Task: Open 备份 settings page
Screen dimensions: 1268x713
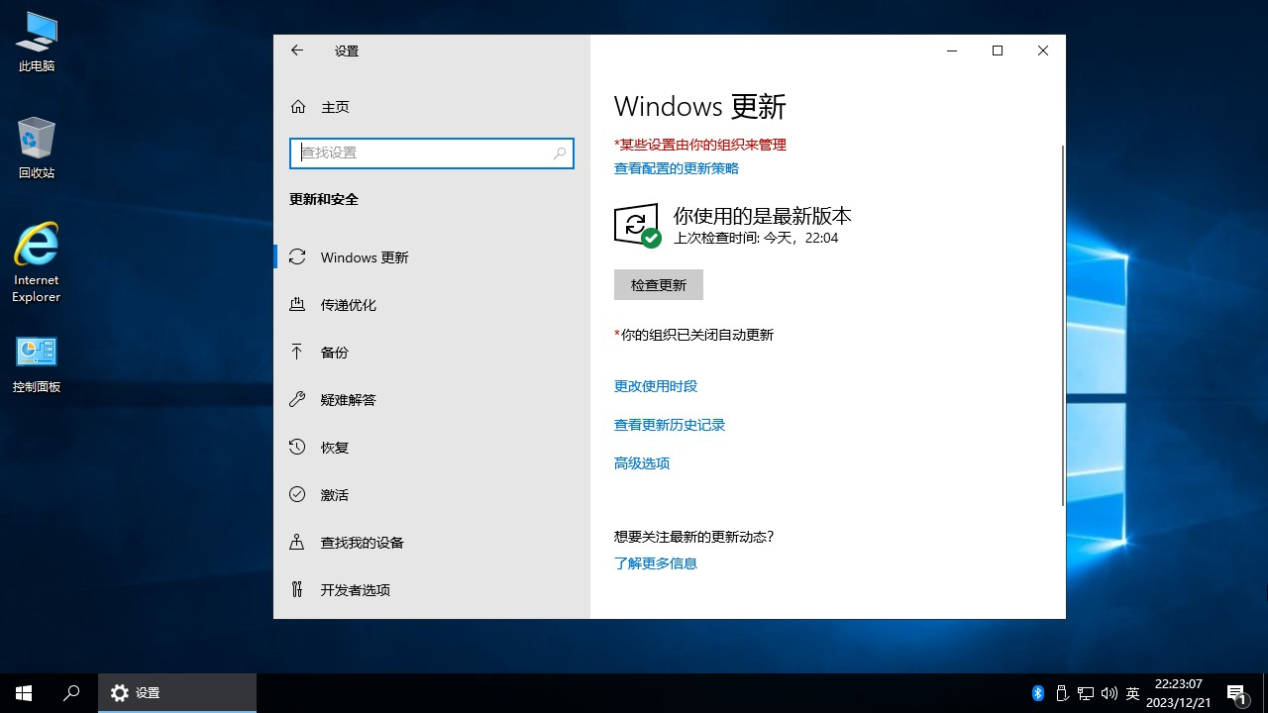Action: coord(432,353)
